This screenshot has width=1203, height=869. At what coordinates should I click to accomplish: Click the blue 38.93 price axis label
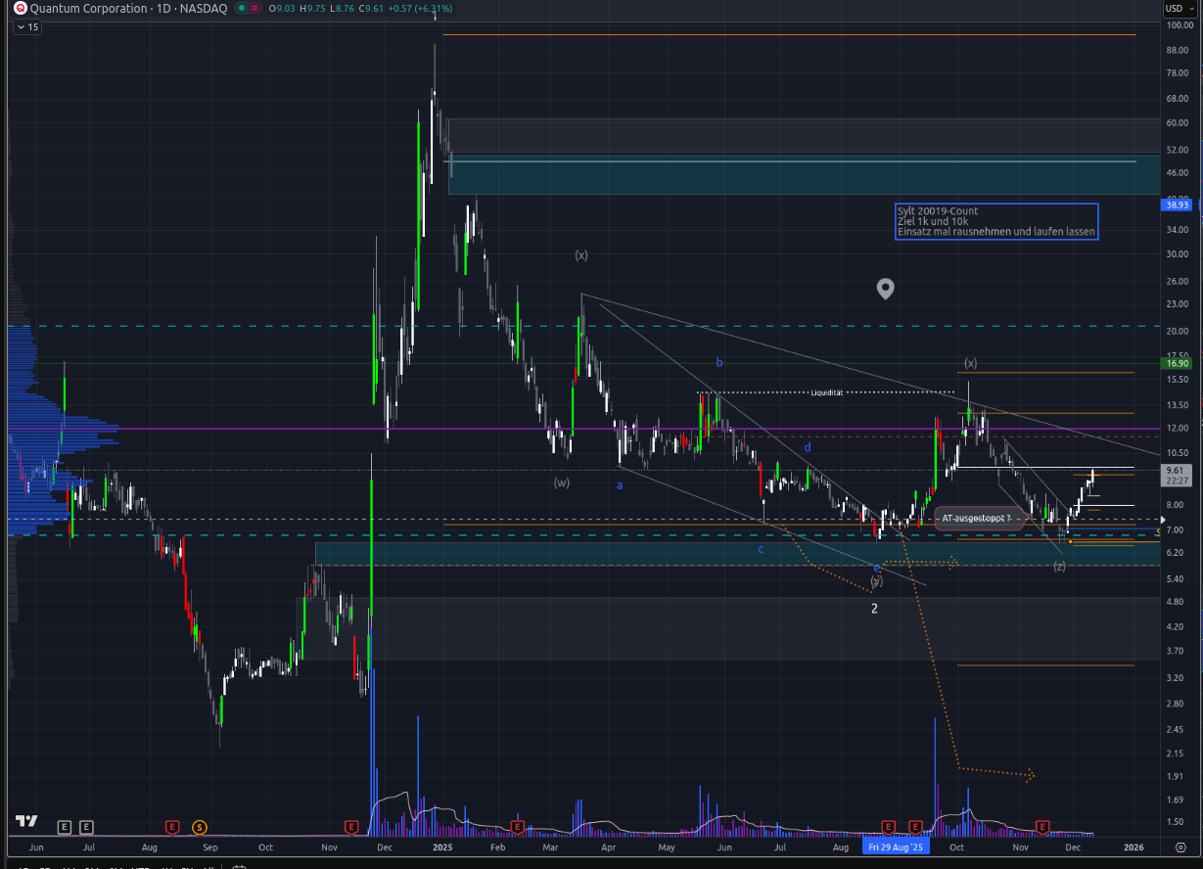1175,205
